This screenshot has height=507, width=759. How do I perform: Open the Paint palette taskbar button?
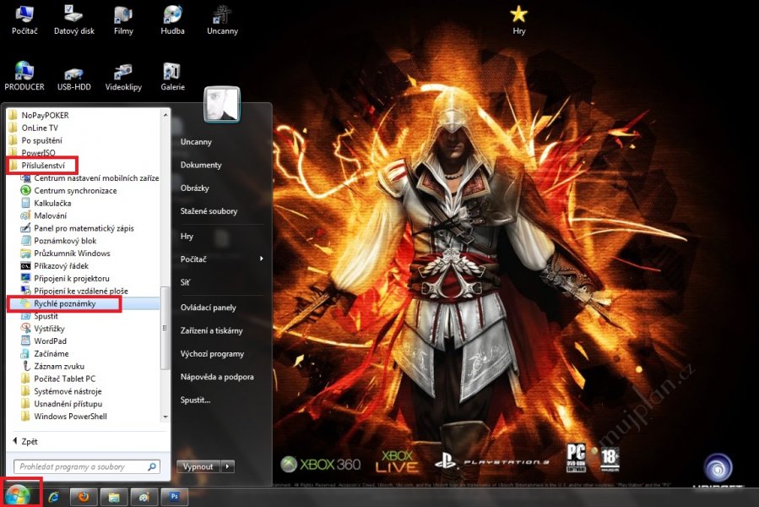(x=144, y=497)
